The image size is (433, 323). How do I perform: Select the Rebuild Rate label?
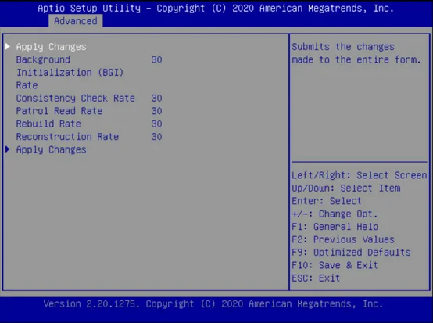click(x=48, y=124)
